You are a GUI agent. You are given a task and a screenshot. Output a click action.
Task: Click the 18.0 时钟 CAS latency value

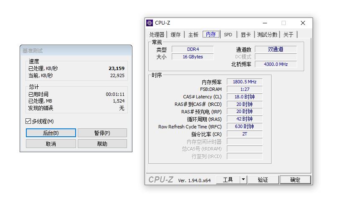coord(245,97)
